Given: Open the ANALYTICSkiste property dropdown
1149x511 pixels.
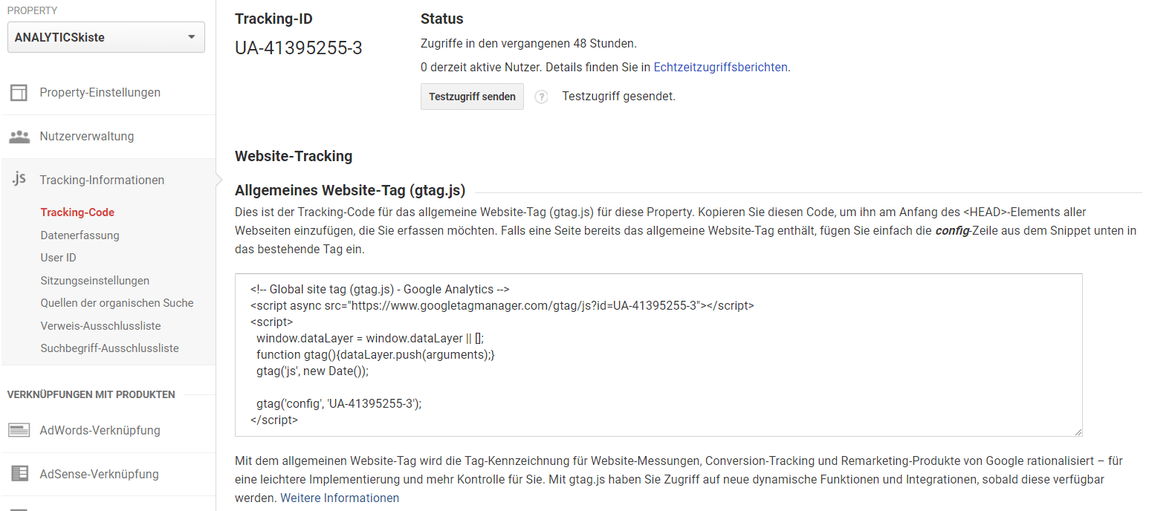Looking at the screenshot, I should [x=106, y=37].
